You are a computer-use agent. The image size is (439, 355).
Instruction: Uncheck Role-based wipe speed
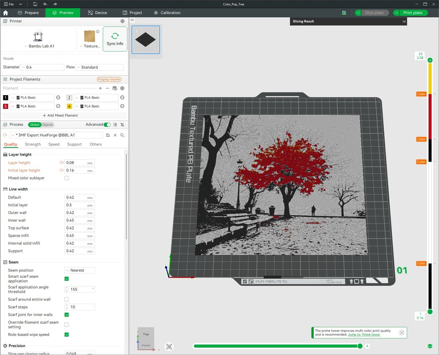click(67, 335)
